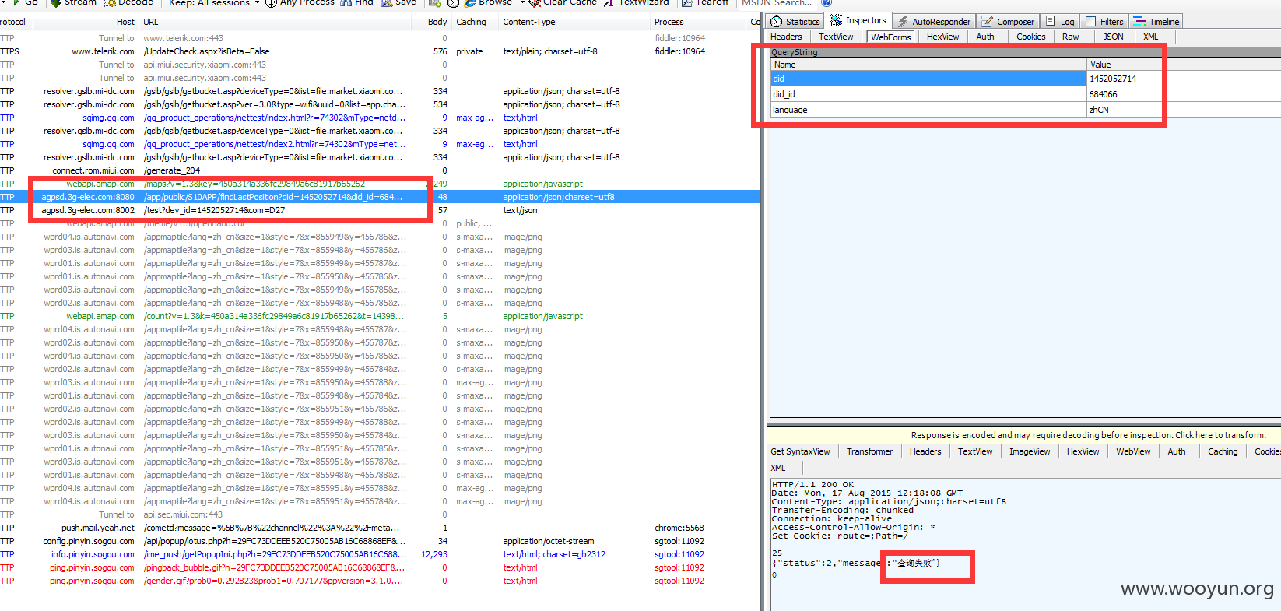Open the Timeline tab
This screenshot has width=1281, height=611.
pyautogui.click(x=1156, y=22)
